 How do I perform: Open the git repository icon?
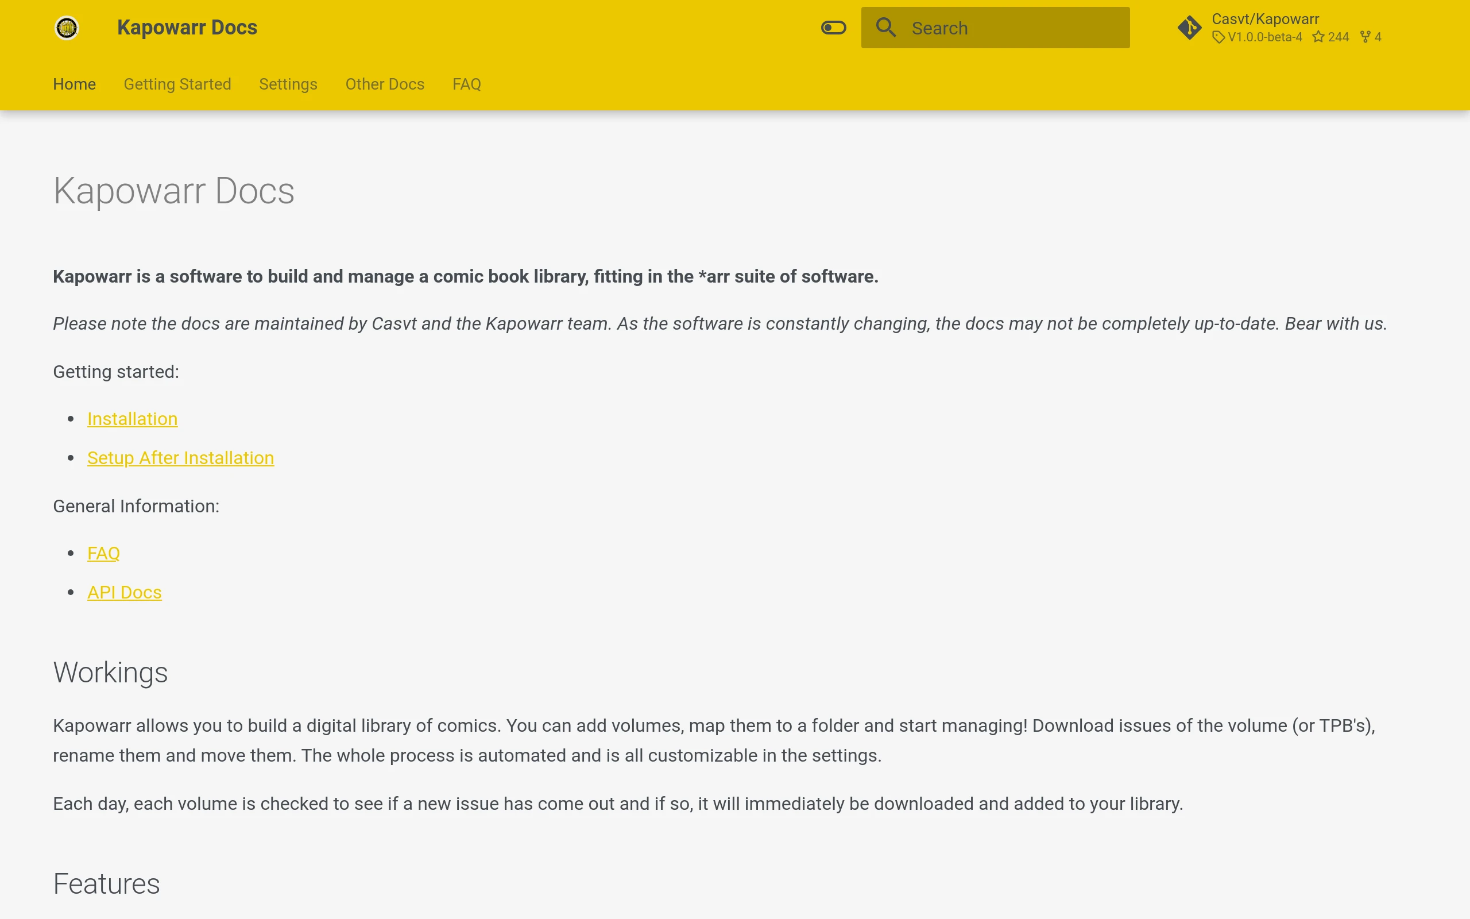point(1189,28)
